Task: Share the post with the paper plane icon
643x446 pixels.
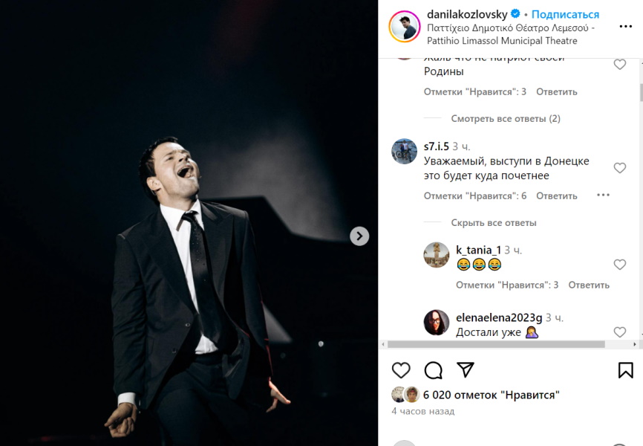Action: [465, 370]
